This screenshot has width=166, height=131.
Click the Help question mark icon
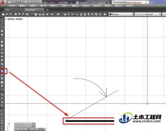tap(105, 14)
